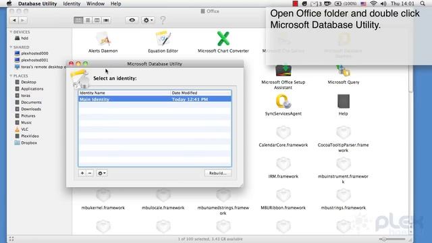The height and width of the screenshot is (243, 432).
Task: Click the Finder forward arrow
Action: pos(23,20)
